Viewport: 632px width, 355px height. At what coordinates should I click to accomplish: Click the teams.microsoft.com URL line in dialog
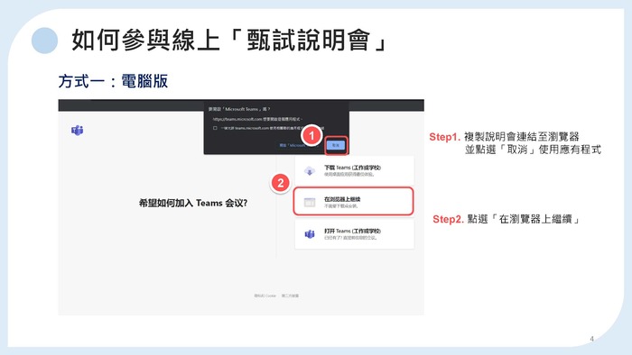258,119
